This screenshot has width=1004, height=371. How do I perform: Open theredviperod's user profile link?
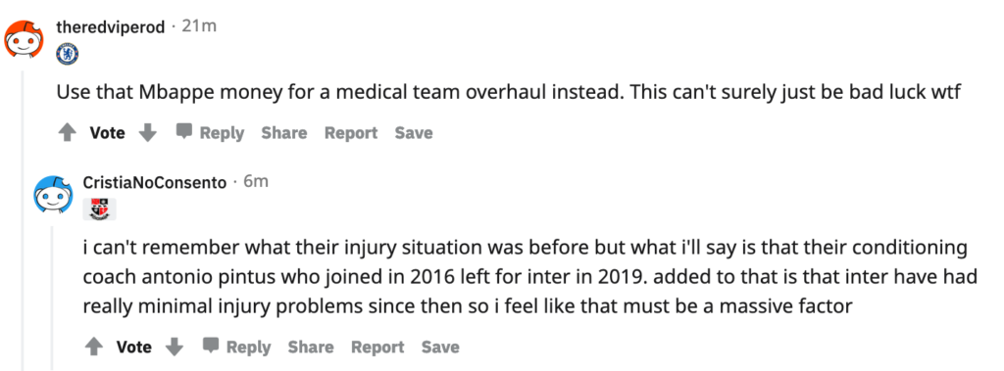coord(111,27)
